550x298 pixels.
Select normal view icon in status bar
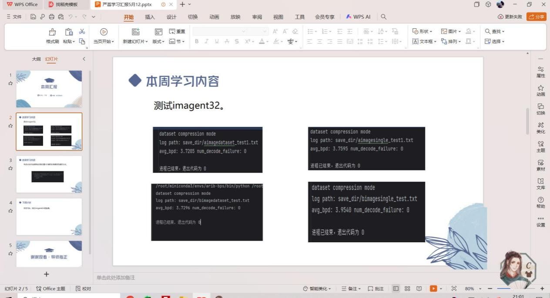pos(396,288)
